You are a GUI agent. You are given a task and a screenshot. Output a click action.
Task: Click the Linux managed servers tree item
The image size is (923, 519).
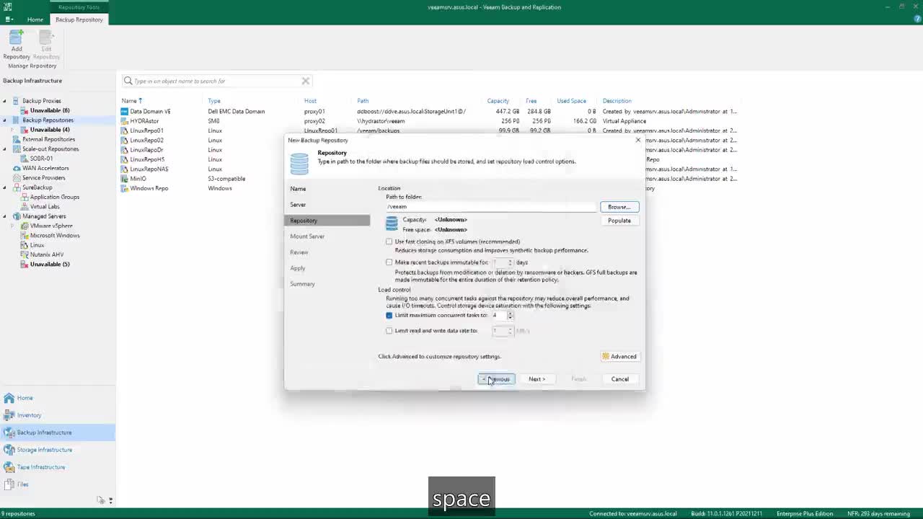[37, 245]
